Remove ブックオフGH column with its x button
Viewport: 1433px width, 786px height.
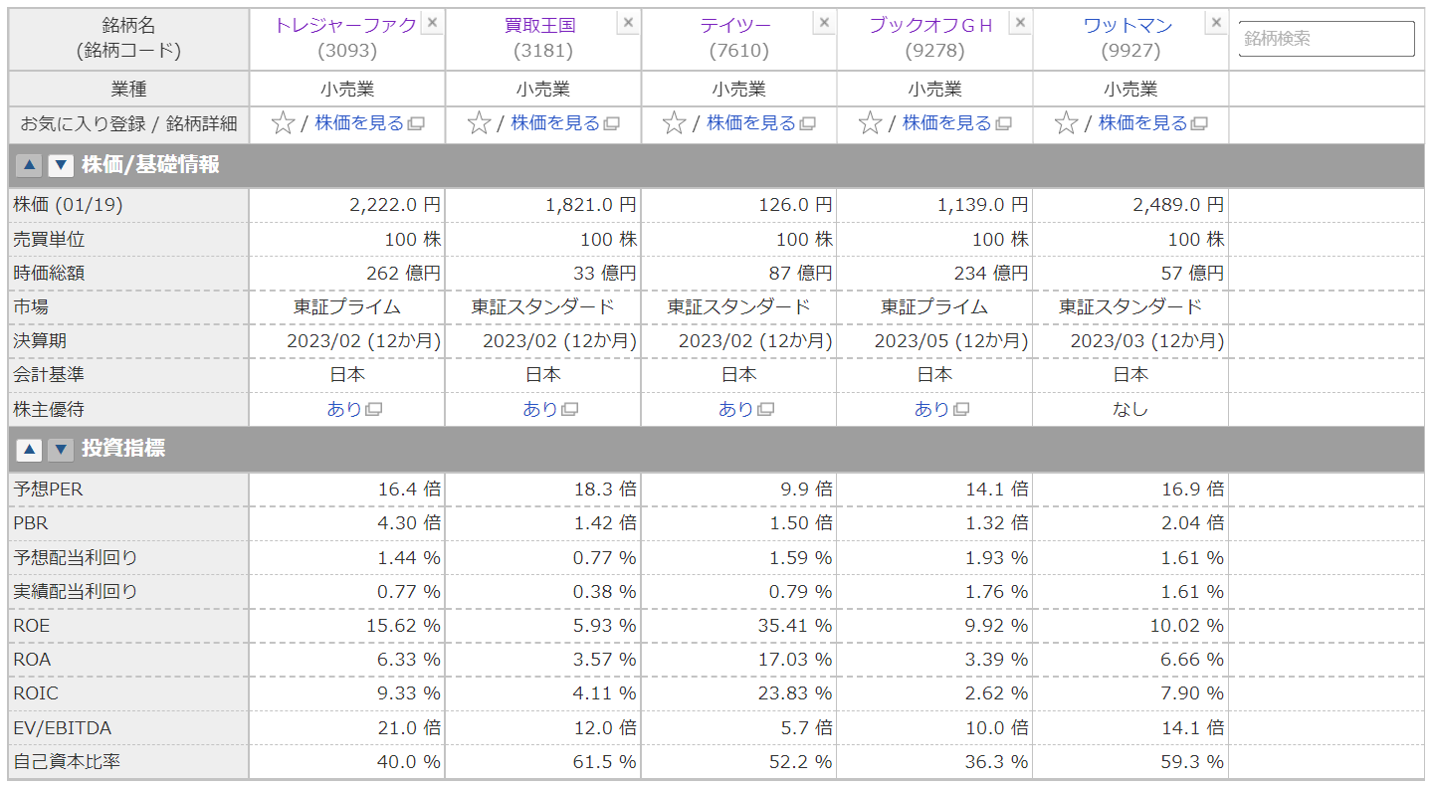(1020, 23)
